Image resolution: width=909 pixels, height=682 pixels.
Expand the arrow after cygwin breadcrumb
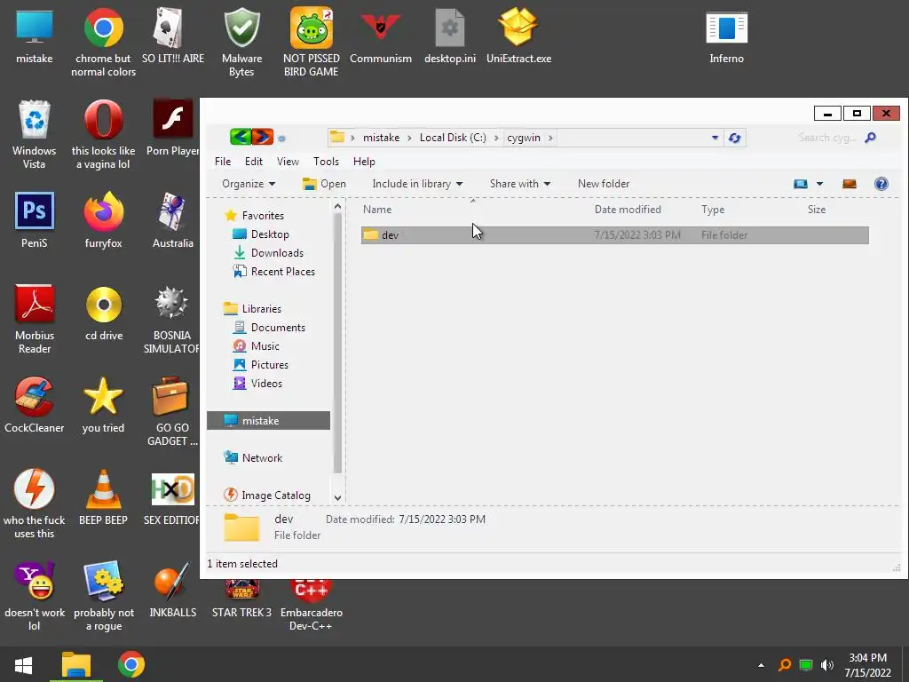(x=550, y=138)
